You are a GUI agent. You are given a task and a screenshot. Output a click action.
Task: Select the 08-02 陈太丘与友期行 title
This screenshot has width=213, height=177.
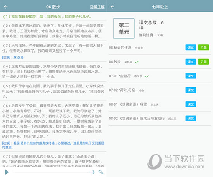(137, 119)
